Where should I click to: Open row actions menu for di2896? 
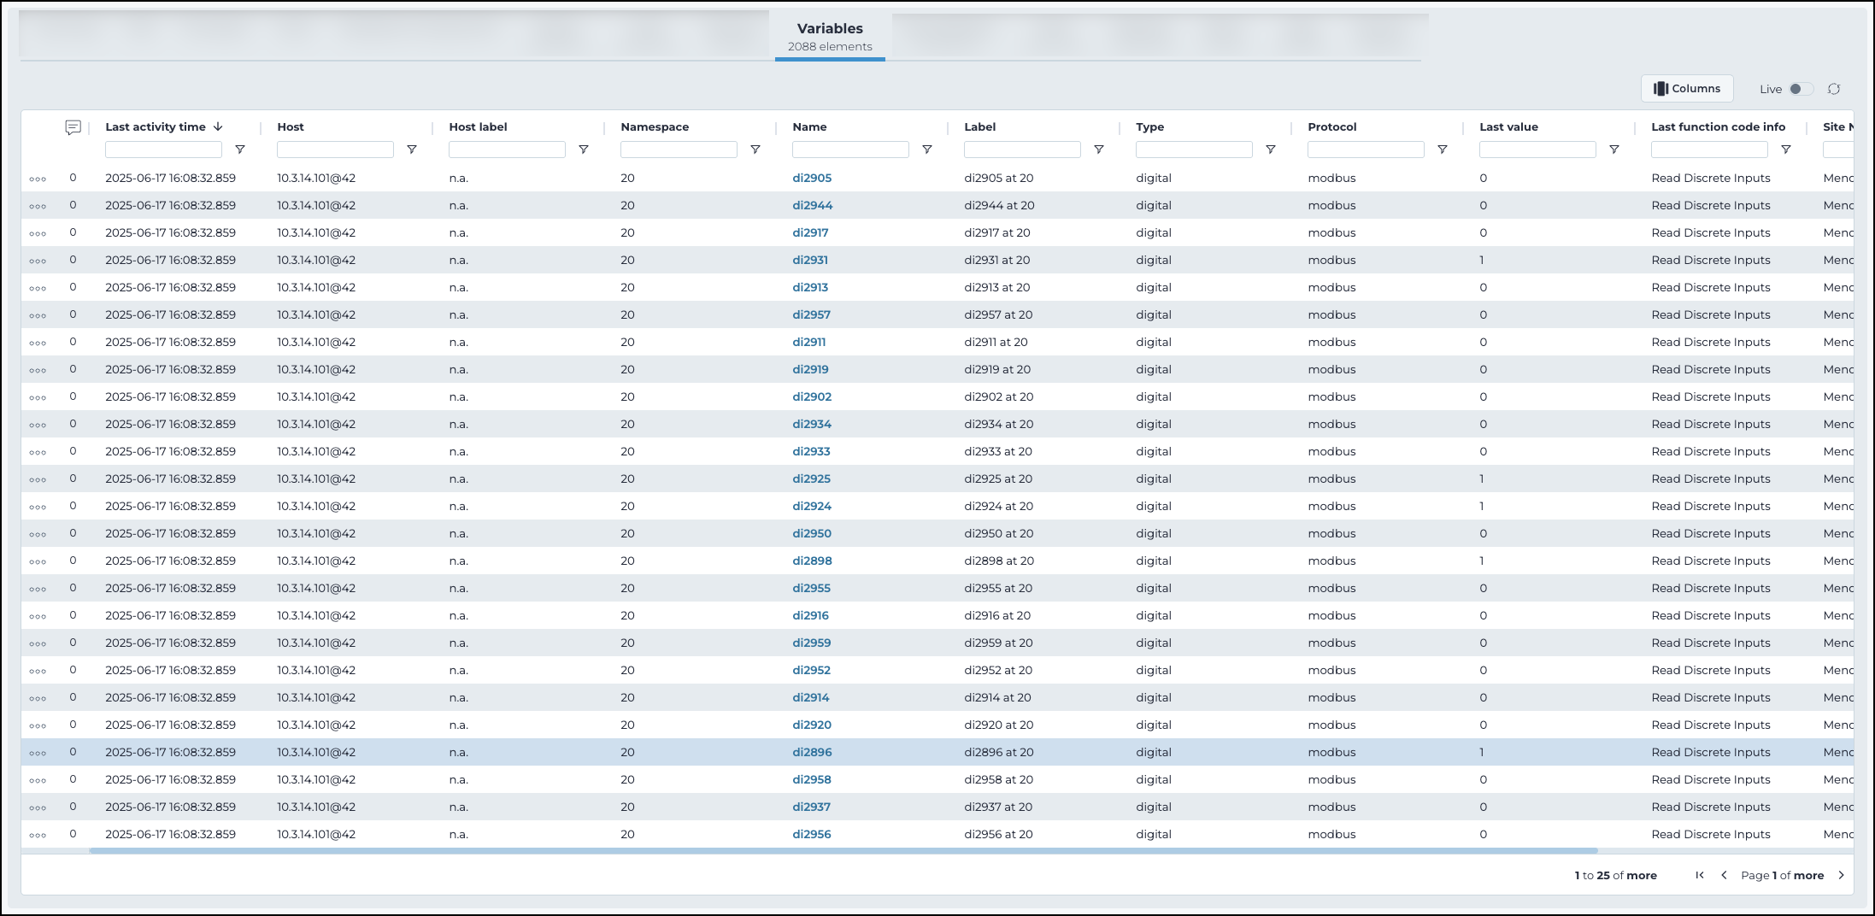(x=38, y=754)
